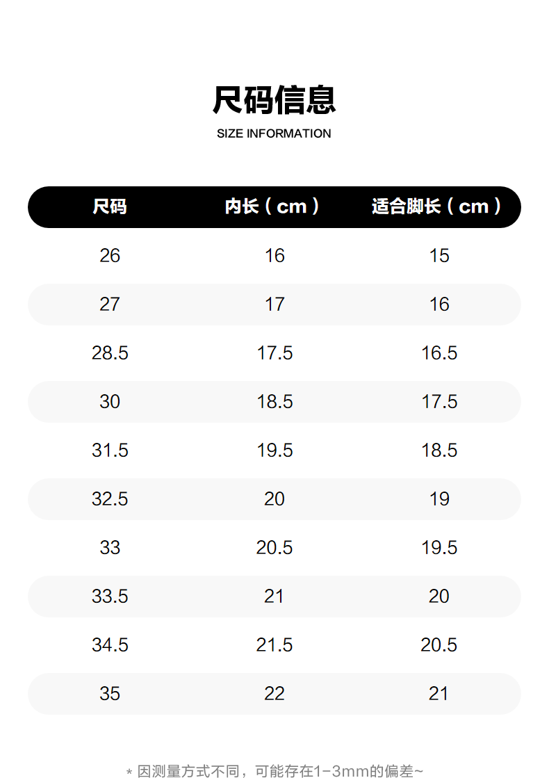Select foot length 19 for size 32.5
Screen dimensions: 549x778
(x=439, y=499)
